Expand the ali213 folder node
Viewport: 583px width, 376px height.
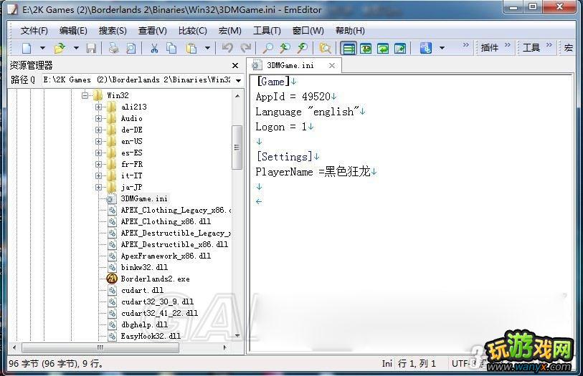tap(98, 107)
